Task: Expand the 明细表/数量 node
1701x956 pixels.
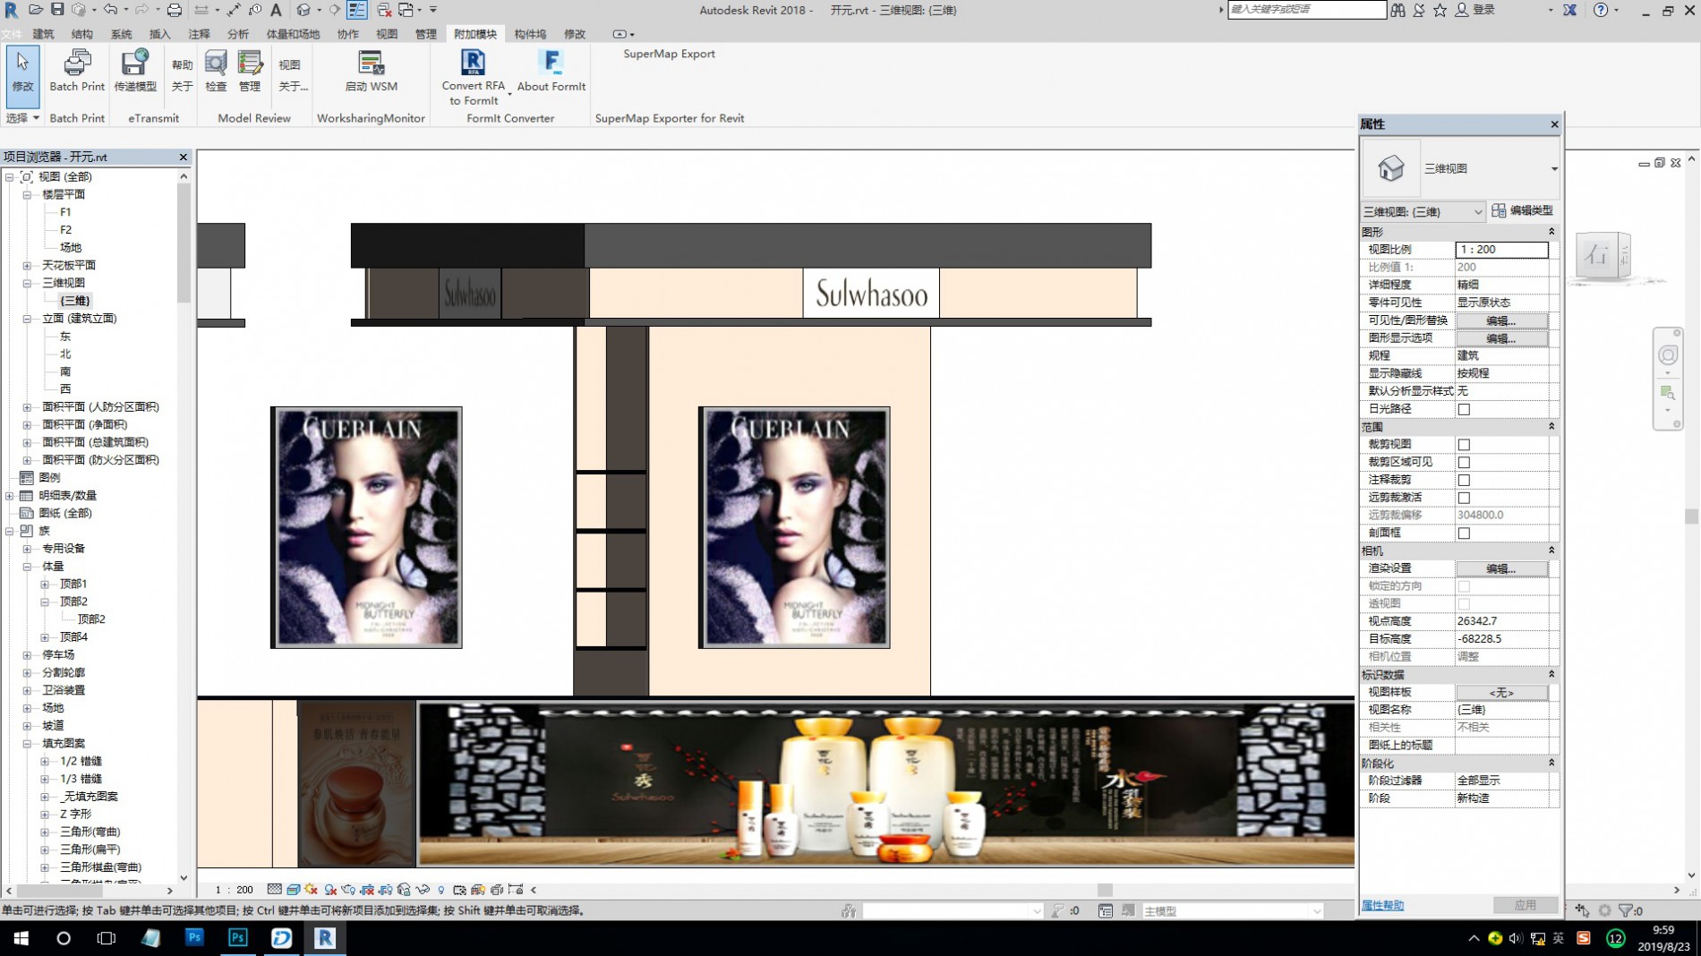Action: click(x=10, y=495)
